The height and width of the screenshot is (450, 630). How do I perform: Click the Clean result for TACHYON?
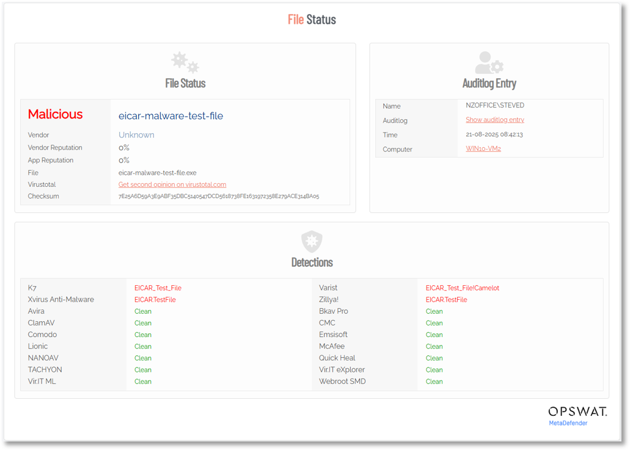[143, 370]
